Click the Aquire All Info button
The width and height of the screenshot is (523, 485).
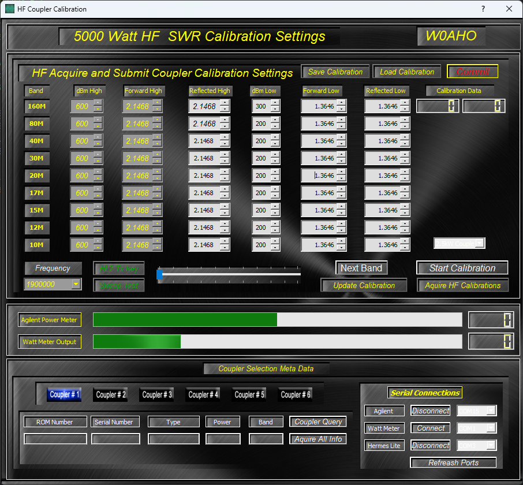tap(318, 439)
